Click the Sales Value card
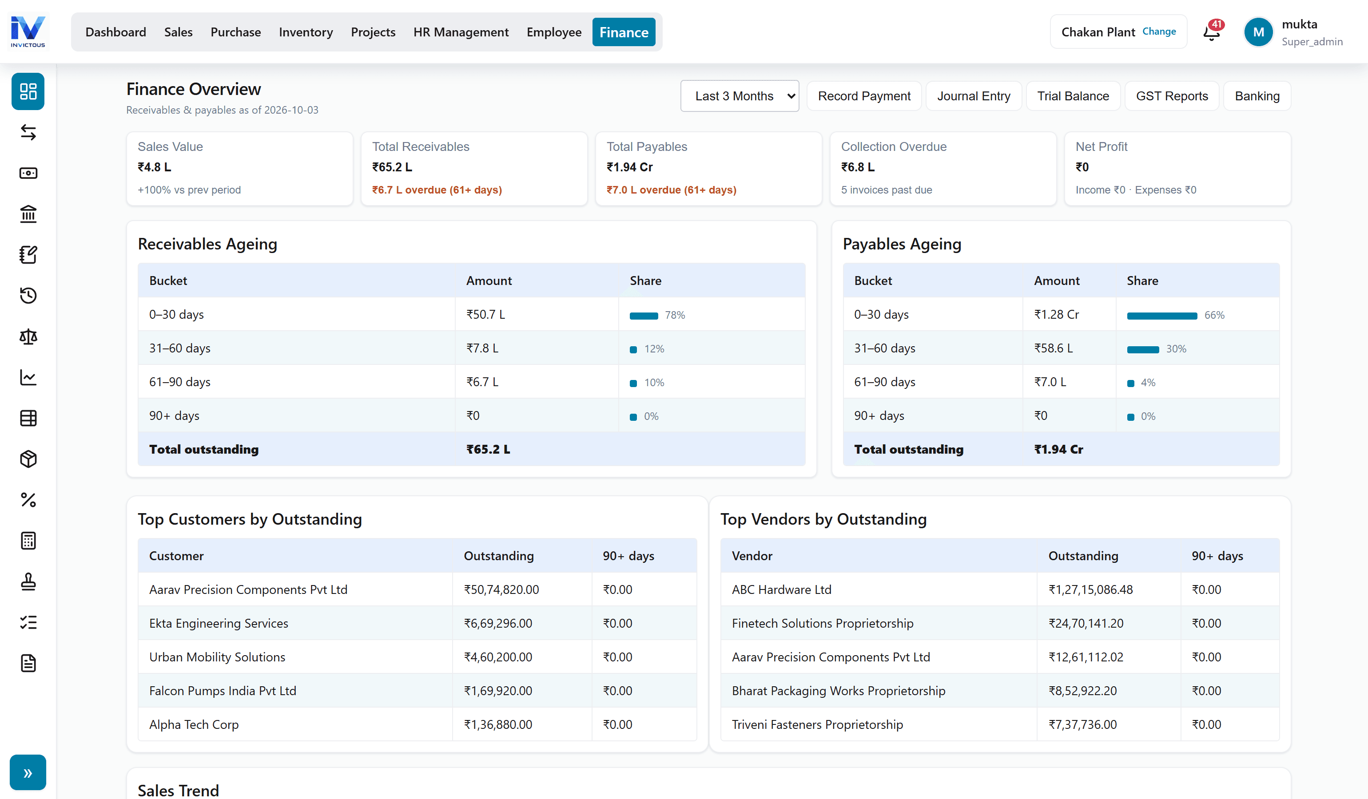The height and width of the screenshot is (799, 1368). 239,169
